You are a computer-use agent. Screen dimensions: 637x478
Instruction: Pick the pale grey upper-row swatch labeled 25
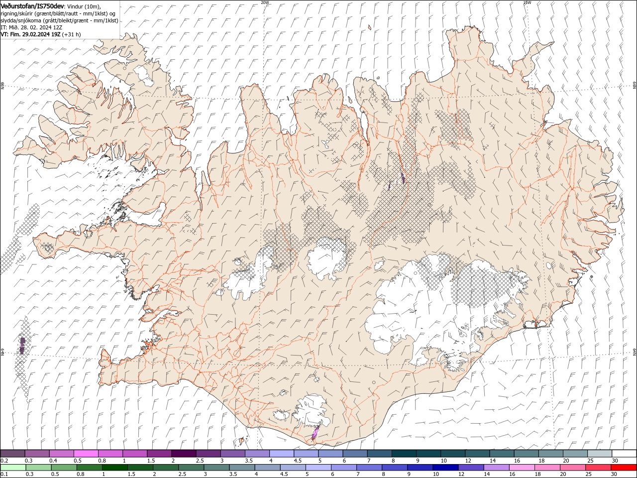click(x=600, y=454)
